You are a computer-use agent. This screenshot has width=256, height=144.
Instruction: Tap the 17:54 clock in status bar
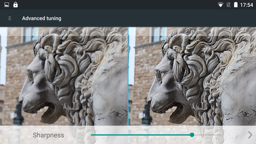pos(246,5)
